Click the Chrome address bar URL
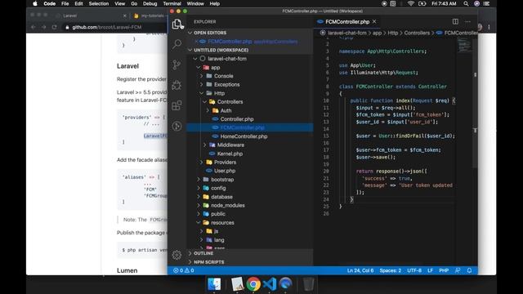523x294 pixels. click(107, 27)
